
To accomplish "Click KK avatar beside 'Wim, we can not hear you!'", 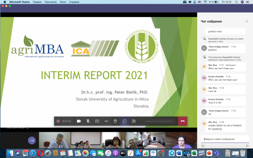I will [204, 78].
